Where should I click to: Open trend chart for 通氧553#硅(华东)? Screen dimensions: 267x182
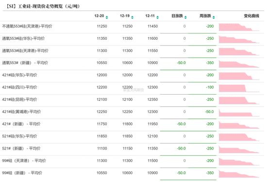pyautogui.click(x=239, y=39)
